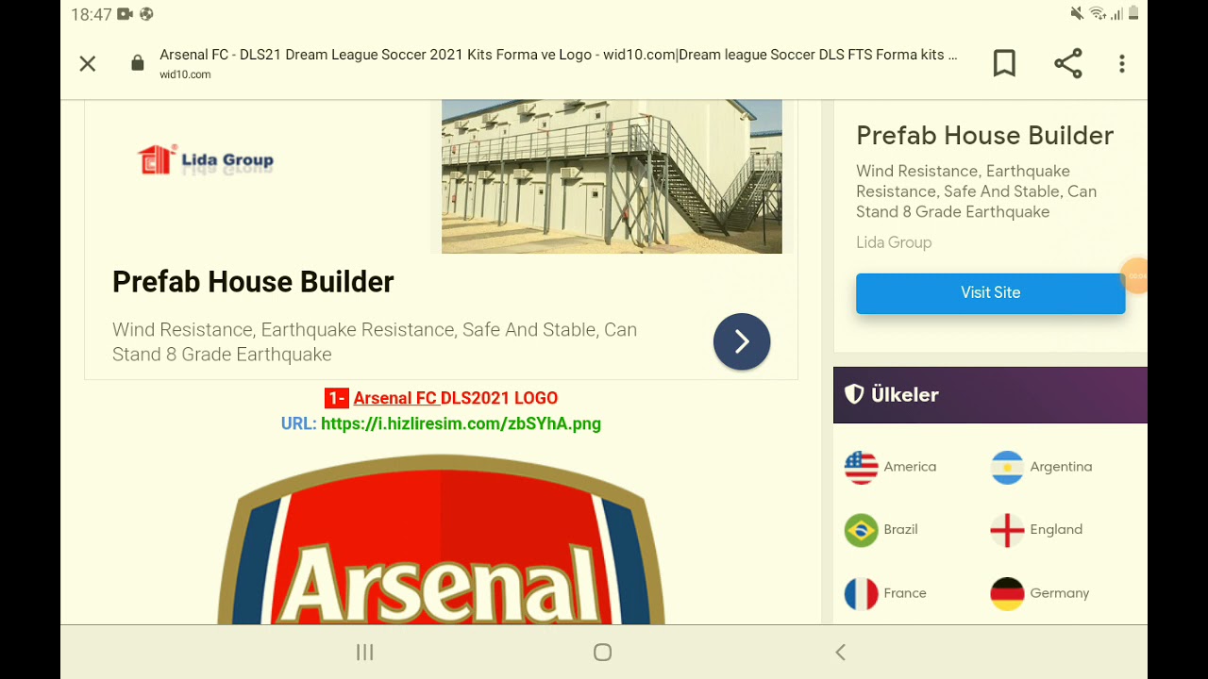
Task: Tap the Android recent apps button
Action: [x=365, y=653]
